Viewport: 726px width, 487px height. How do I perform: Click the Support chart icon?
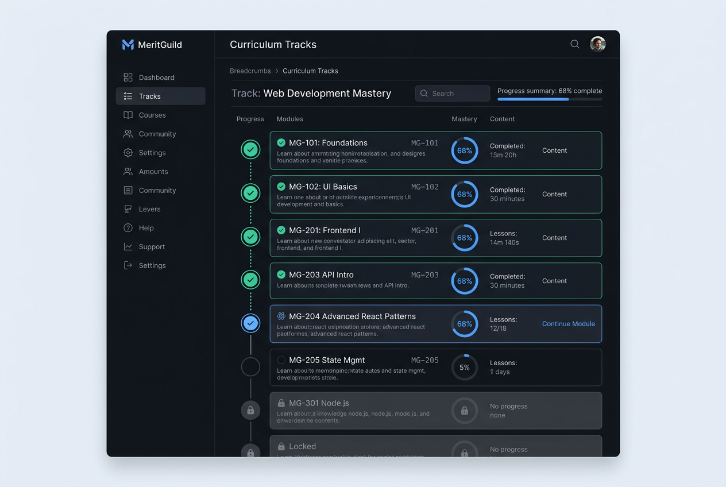(128, 246)
